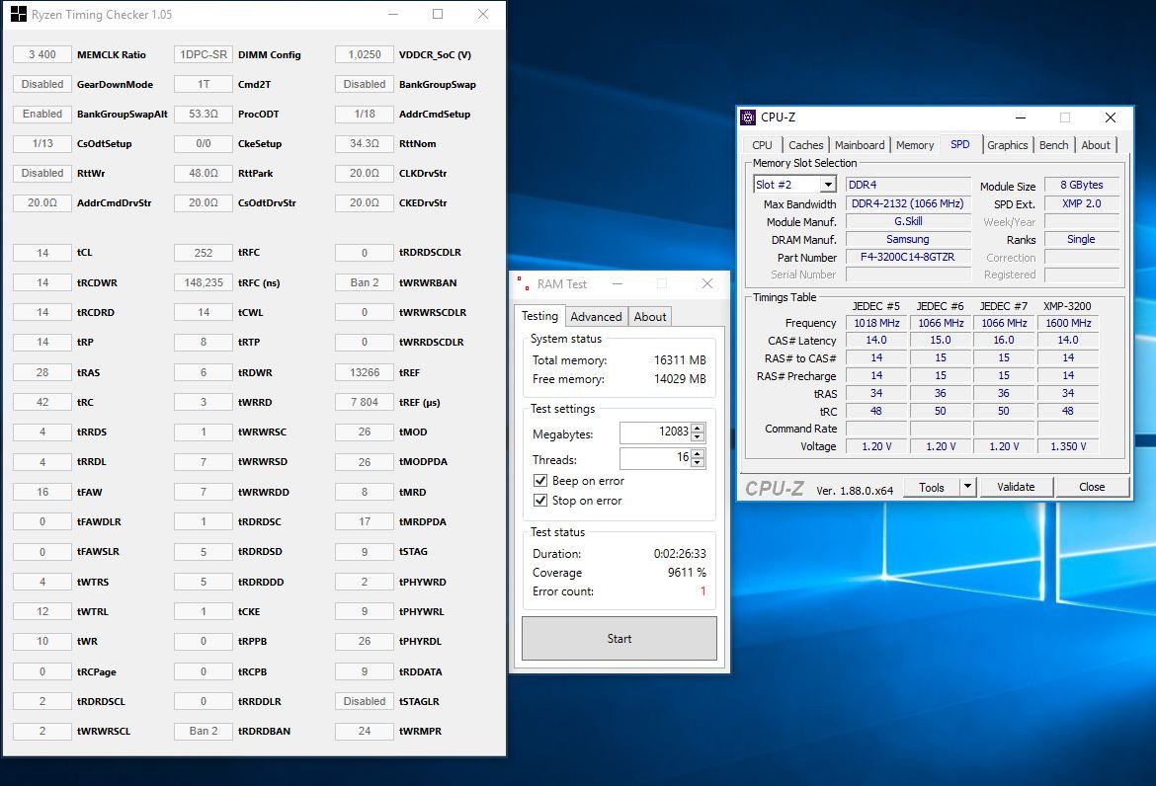
Task: Click the tWTRL value 12
Action: point(42,611)
